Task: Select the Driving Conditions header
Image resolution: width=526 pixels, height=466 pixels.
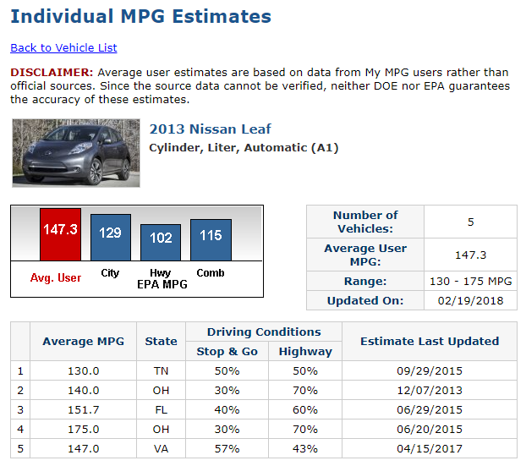Action: coord(264,332)
